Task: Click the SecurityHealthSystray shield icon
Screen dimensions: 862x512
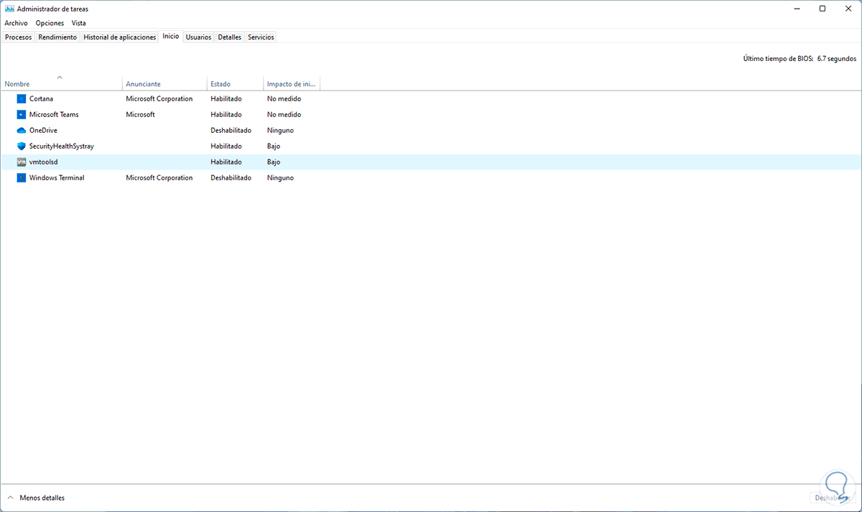Action: coord(21,146)
